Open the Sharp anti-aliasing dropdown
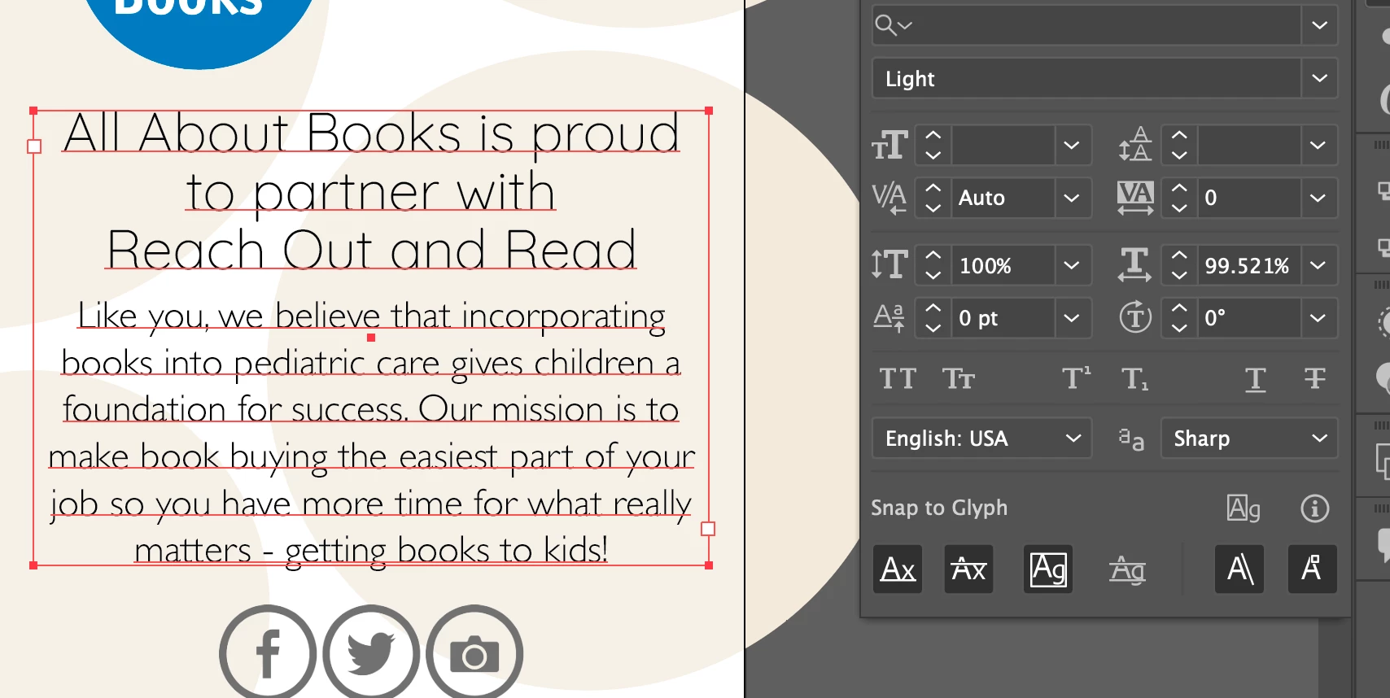The width and height of the screenshot is (1390, 698). (x=1249, y=438)
